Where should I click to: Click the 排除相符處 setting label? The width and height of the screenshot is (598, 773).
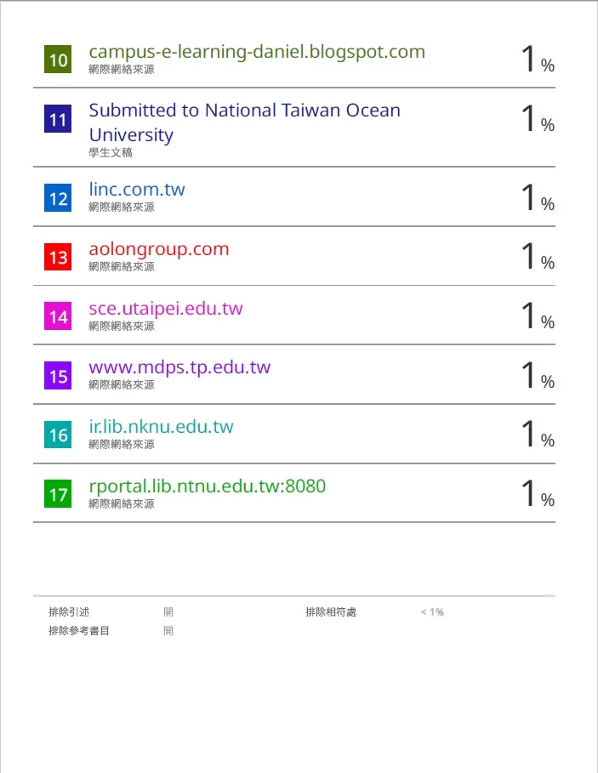(x=331, y=612)
